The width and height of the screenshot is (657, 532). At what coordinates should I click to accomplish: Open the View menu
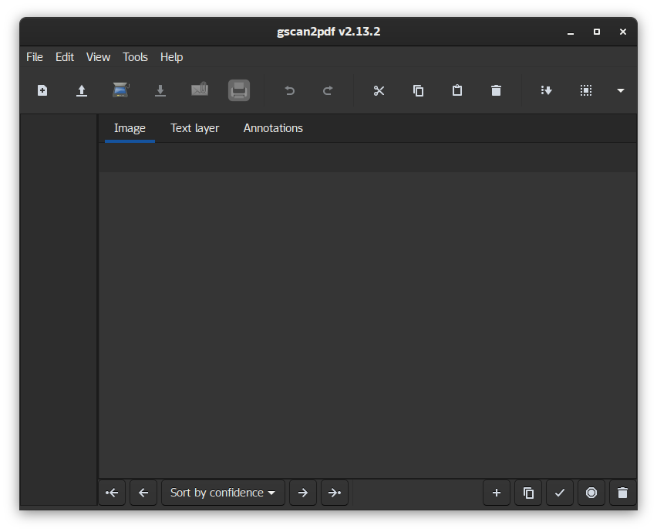(98, 57)
